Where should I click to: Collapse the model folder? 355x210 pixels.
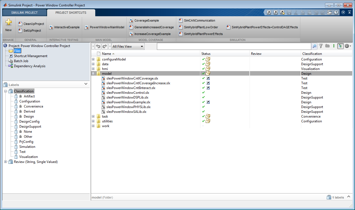coord(93,74)
